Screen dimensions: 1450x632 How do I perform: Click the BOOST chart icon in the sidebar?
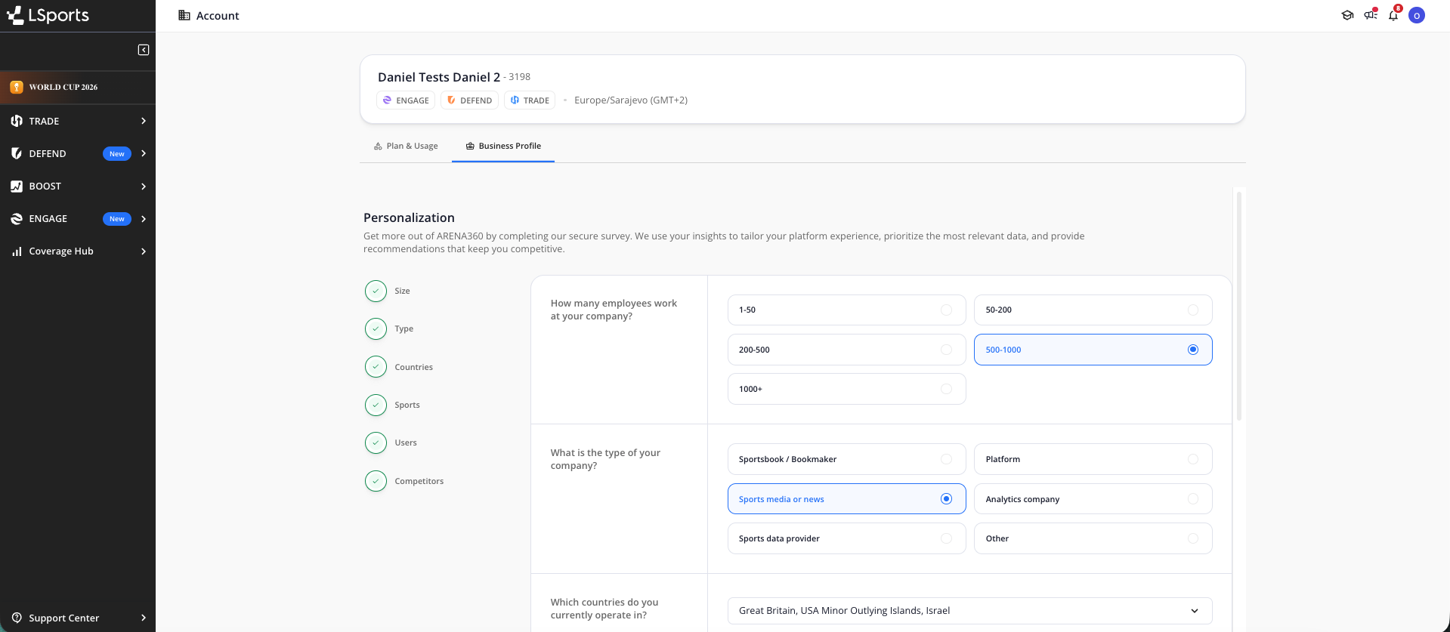[17, 186]
